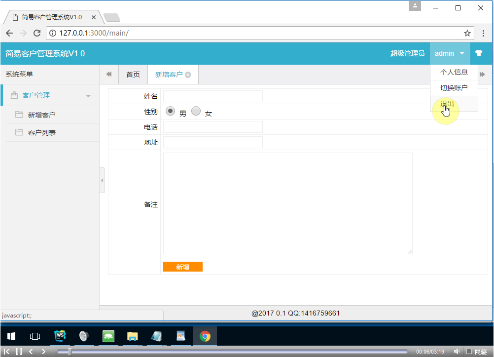Open Chrome's three-dot menu
The width and height of the screenshot is (494, 357).
click(x=484, y=33)
